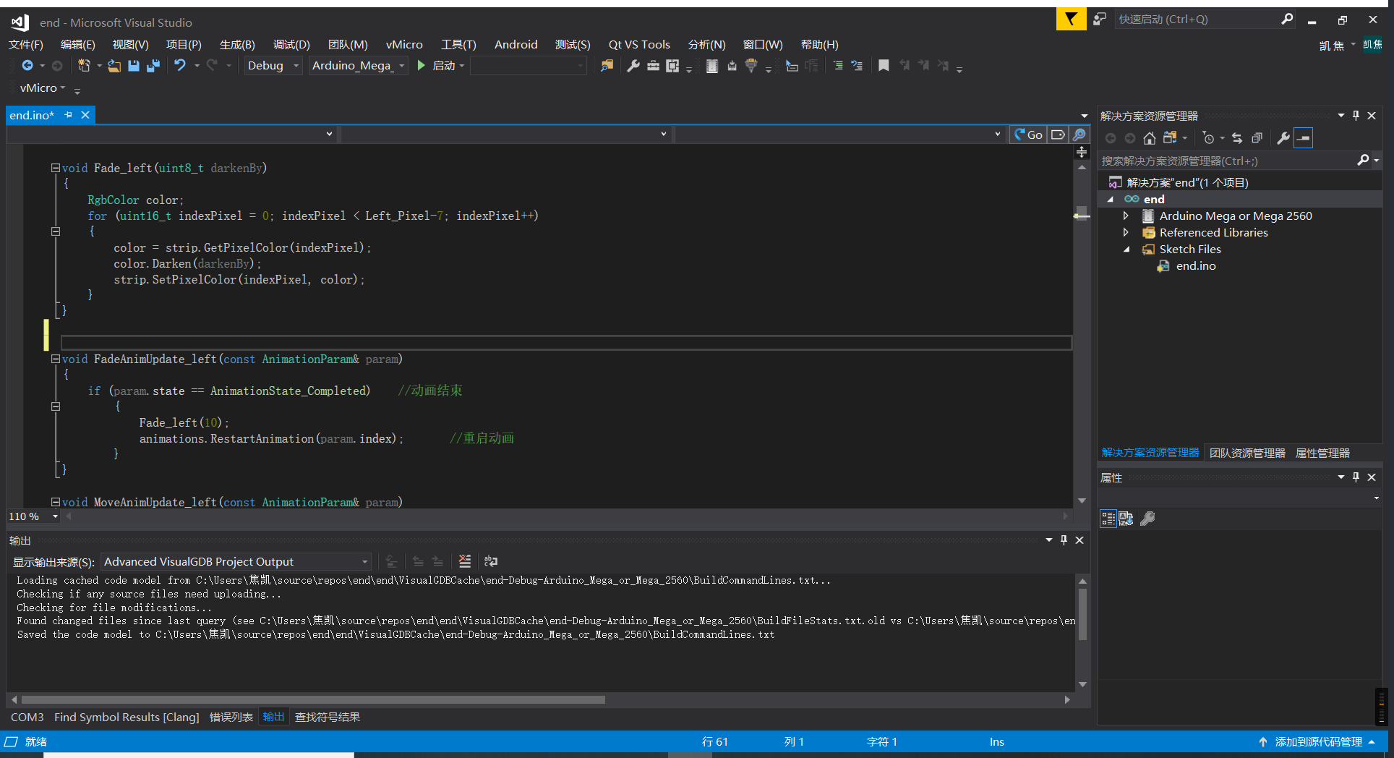Toggle Preview Selected Items in Solution Explorer
This screenshot has width=1394, height=758.
click(1304, 138)
